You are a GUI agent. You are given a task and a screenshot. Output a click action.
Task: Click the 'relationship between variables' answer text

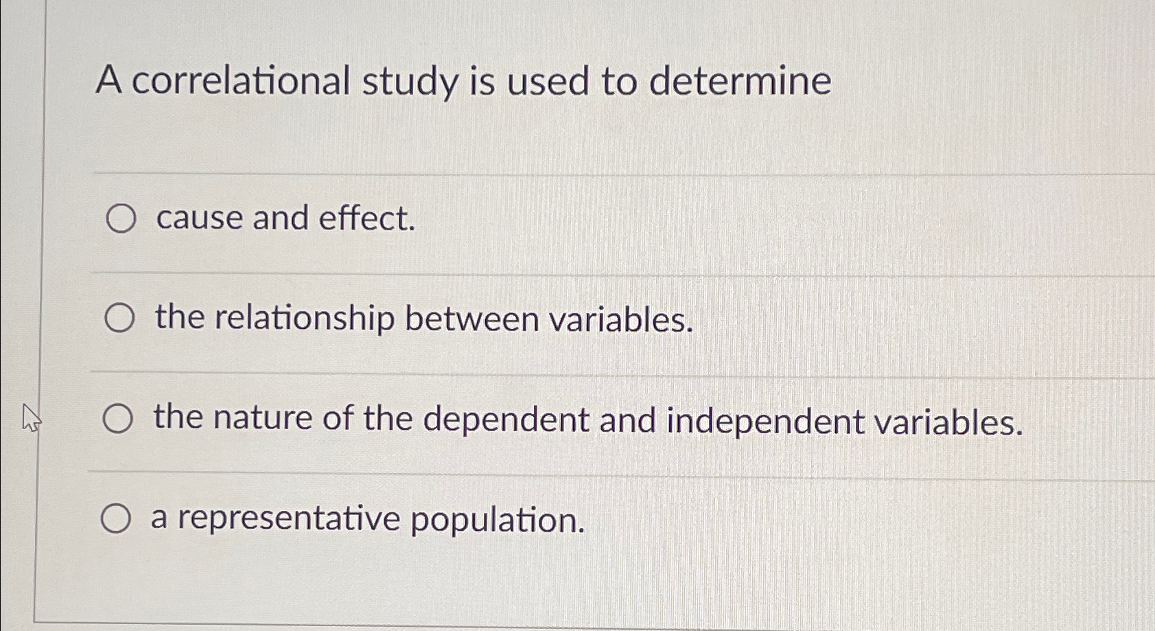tap(421, 319)
